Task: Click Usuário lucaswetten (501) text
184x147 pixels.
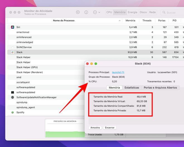Action: [162, 72]
